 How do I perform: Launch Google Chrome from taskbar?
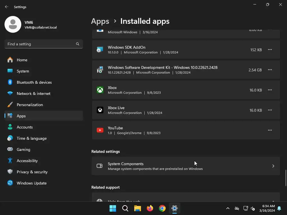pos(162,208)
